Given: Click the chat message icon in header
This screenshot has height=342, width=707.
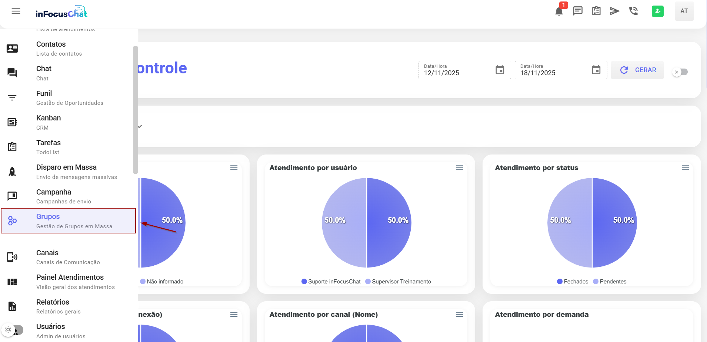Looking at the screenshot, I should click(x=578, y=11).
